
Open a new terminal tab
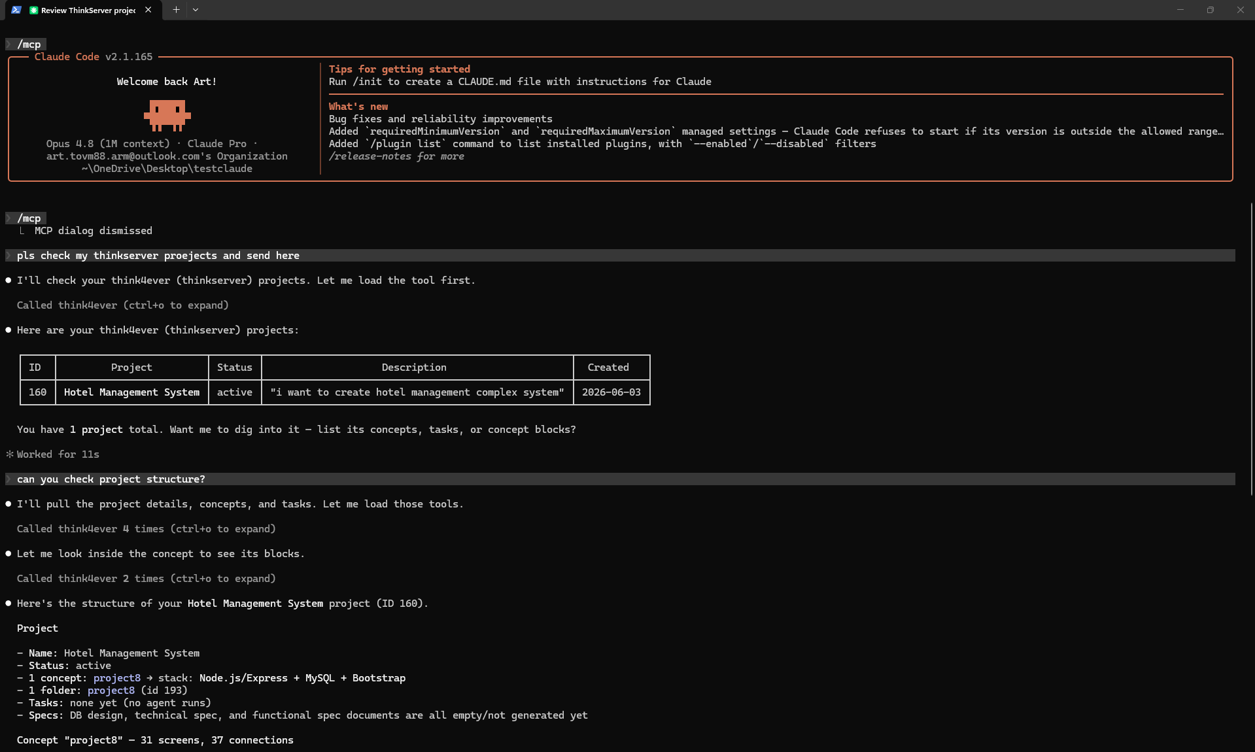pos(176,10)
